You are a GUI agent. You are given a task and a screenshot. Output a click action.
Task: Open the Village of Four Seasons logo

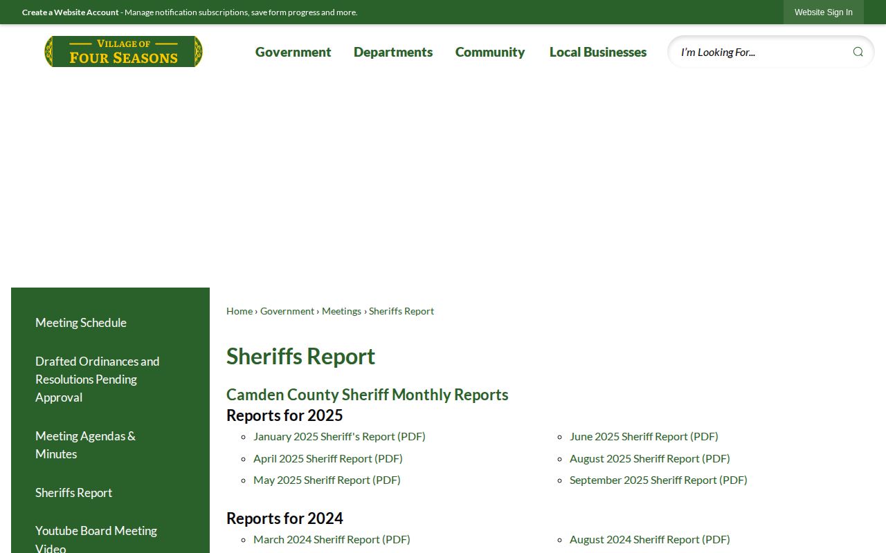[x=123, y=52]
